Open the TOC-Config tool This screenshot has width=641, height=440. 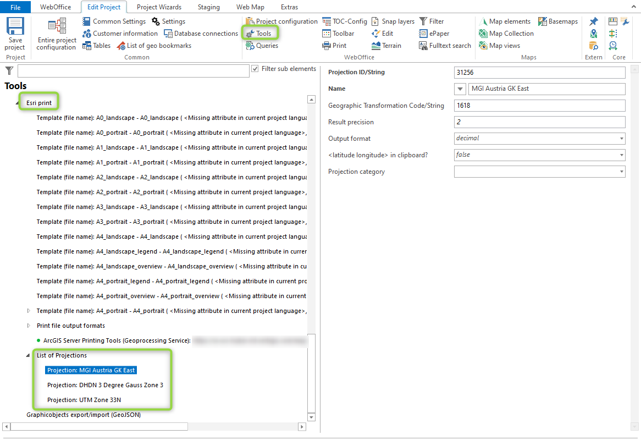point(345,21)
